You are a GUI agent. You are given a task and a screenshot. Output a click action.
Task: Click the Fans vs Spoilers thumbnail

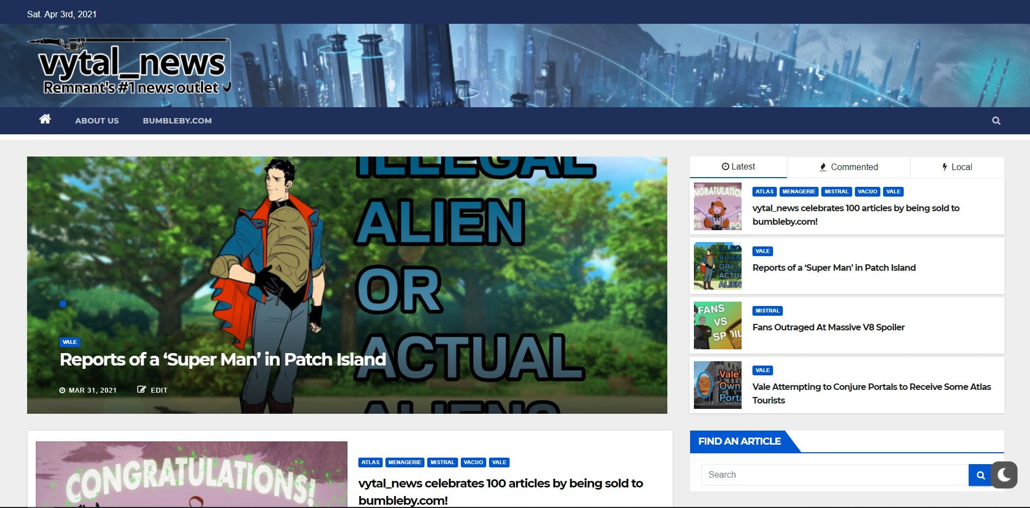[x=717, y=325]
